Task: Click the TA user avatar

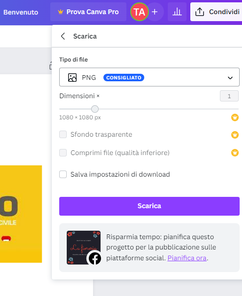Action: tap(140, 12)
